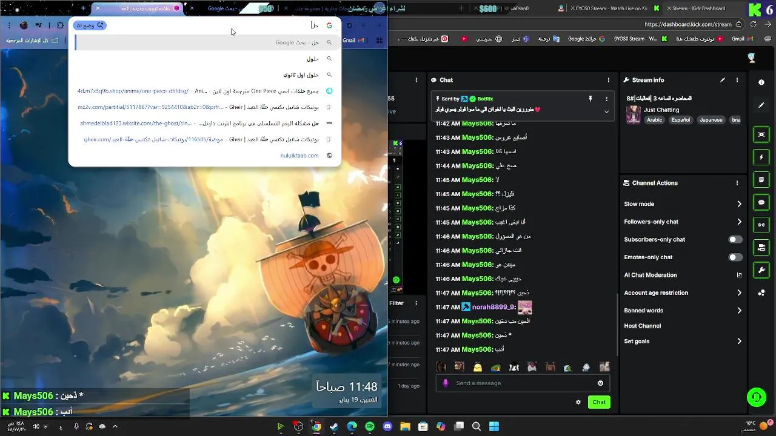Screen dimensions: 776x436
Task: Click the pin icon on BotRix pinned message
Action: (x=590, y=99)
